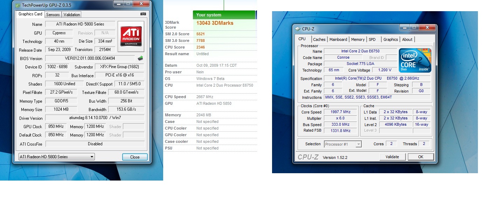The width and height of the screenshot is (500, 220).
Task: Click the ATI CrossFire field showing Disabled
Action: (95, 144)
